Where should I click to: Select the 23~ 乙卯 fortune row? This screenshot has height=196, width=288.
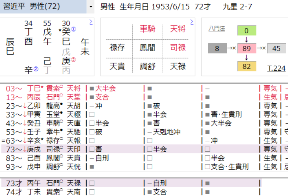pos(145,106)
